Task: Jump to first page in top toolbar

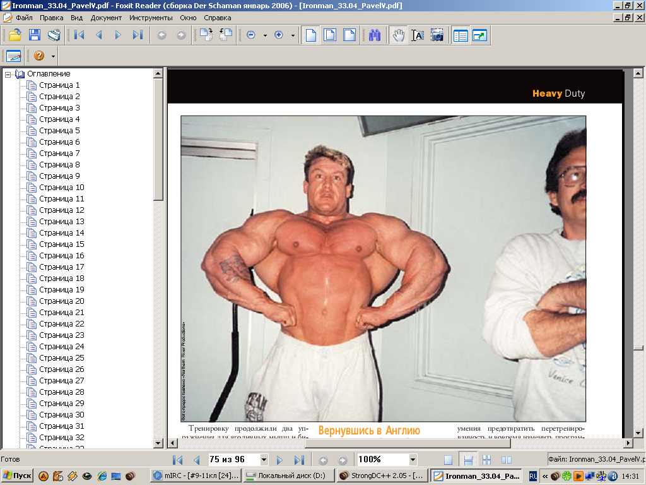Action: (79, 35)
